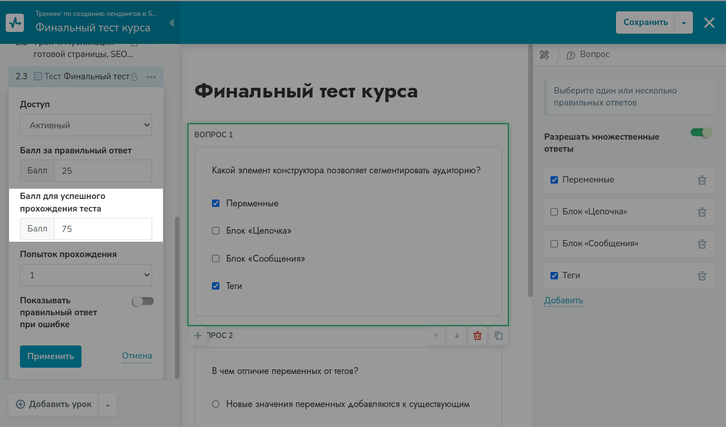The height and width of the screenshot is (427, 726).
Task: Close the editor with the X icon
Action: [x=709, y=22]
